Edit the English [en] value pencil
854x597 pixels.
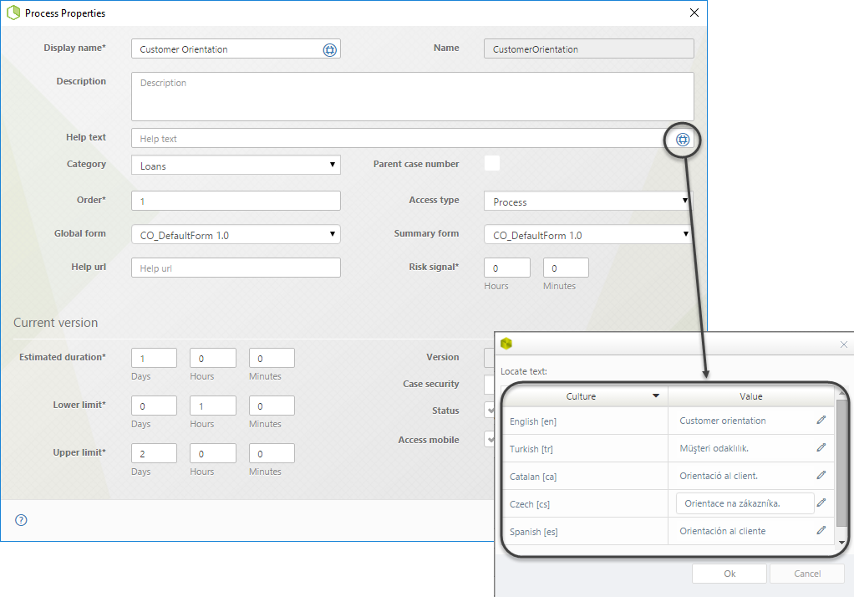(x=821, y=420)
